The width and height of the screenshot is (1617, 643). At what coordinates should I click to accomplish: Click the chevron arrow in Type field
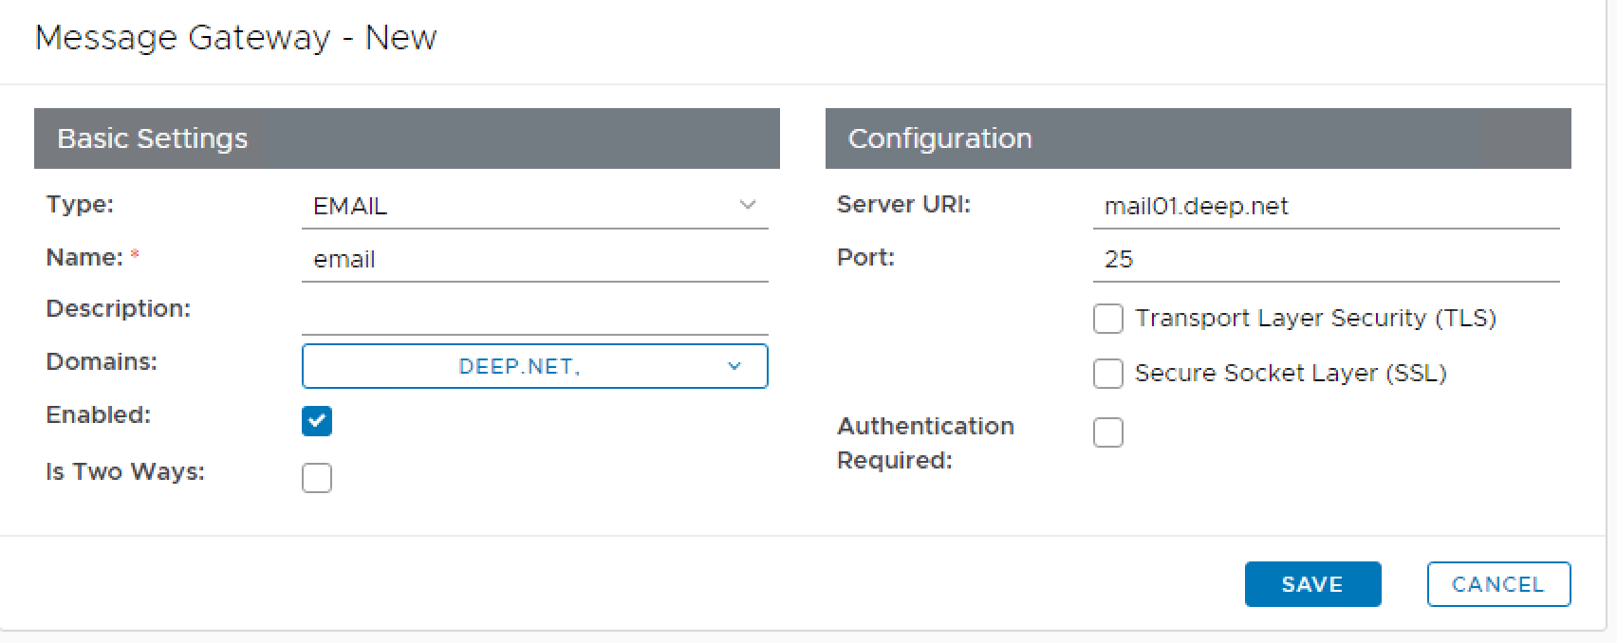[748, 205]
